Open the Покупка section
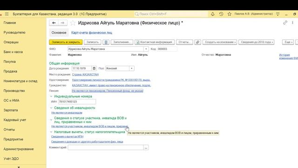Image resolution: width=298 pixels, height=168 pixels. coord(9,62)
